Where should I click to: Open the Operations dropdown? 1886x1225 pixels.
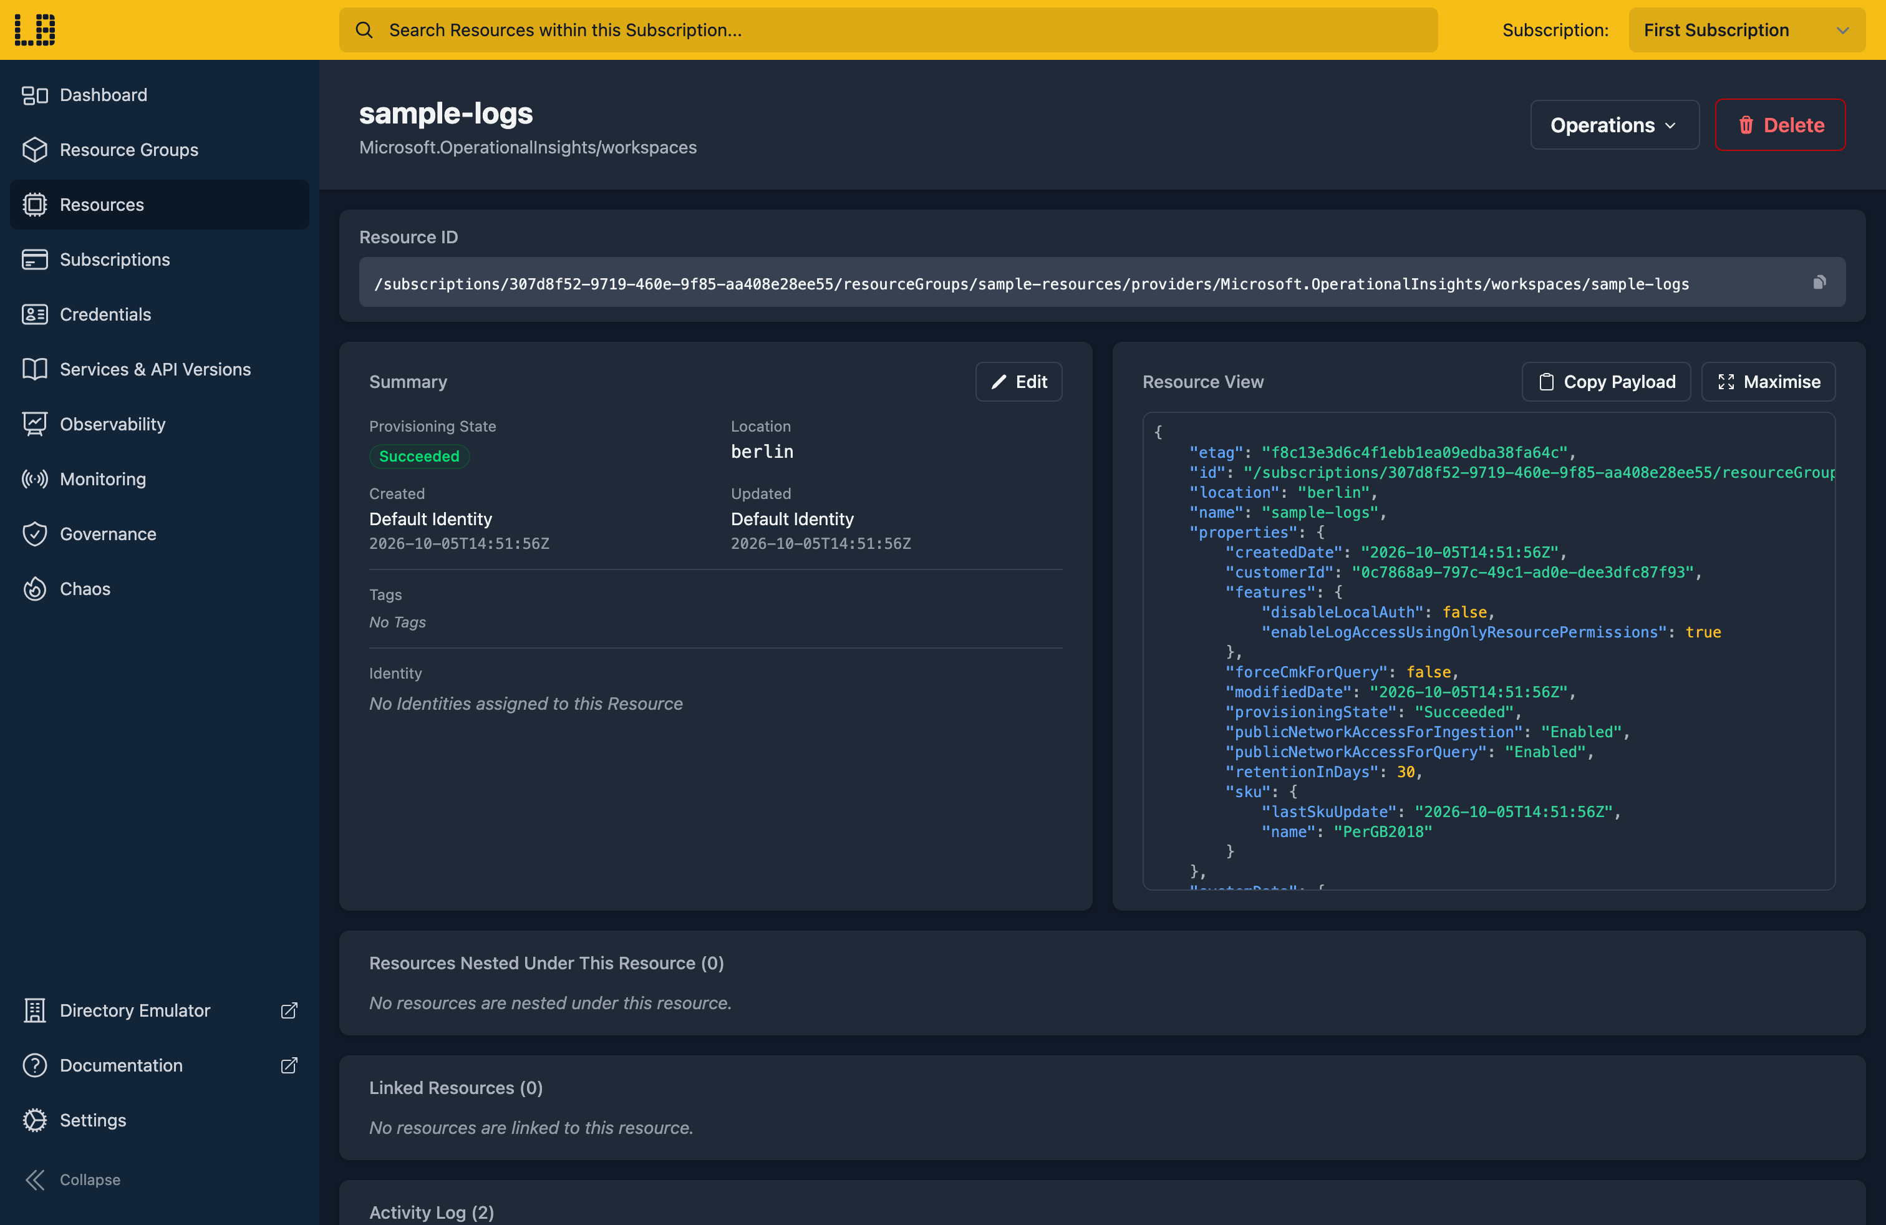1614,125
